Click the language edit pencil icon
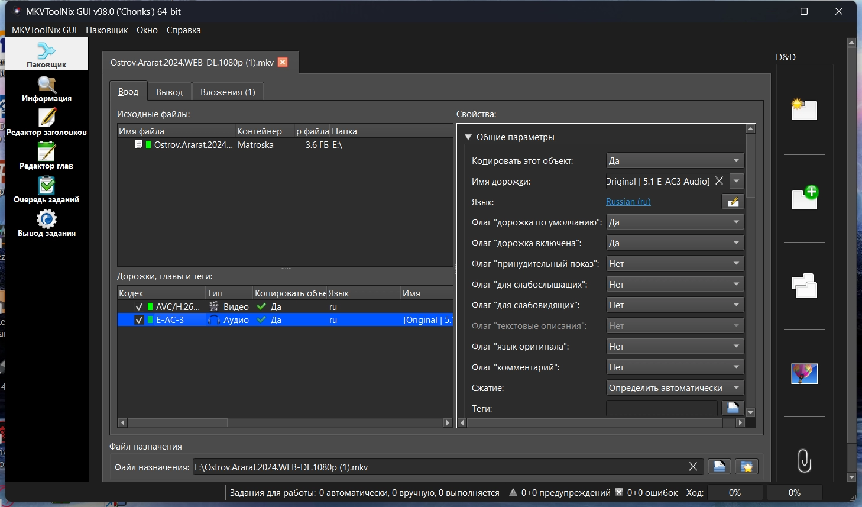Image resolution: width=862 pixels, height=507 pixels. (x=733, y=202)
